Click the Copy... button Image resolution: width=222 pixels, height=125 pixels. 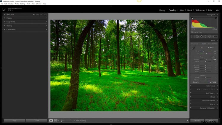click(15, 121)
